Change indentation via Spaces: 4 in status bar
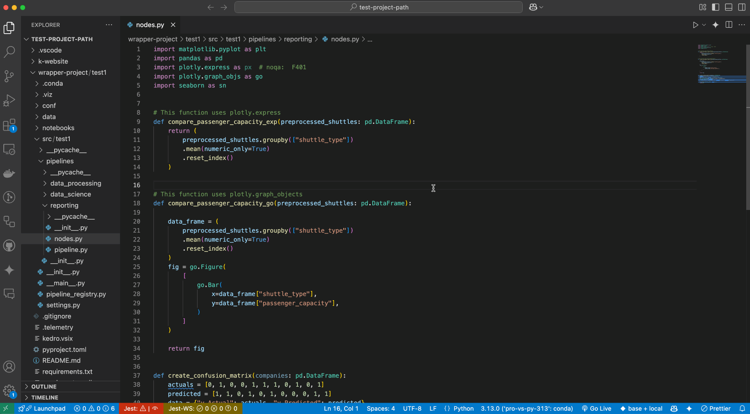 click(x=381, y=408)
